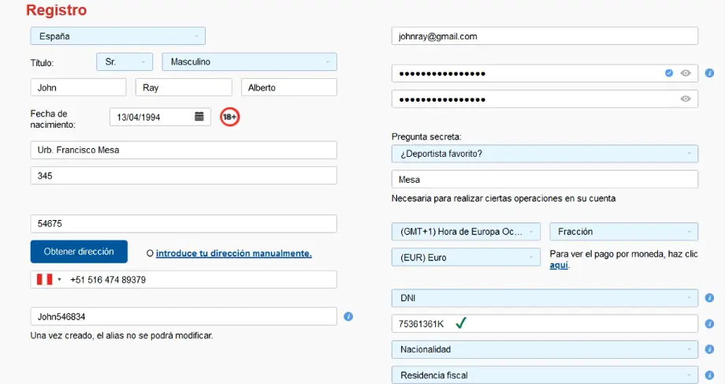The height and width of the screenshot is (384, 725).
Task: Click the 18+ age restriction badge
Action: pos(230,117)
